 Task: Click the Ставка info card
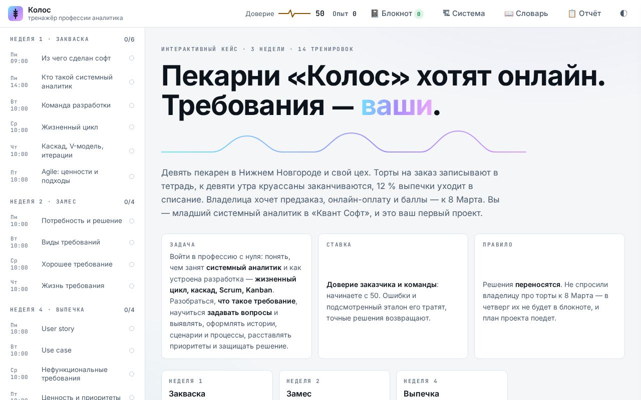393,296
